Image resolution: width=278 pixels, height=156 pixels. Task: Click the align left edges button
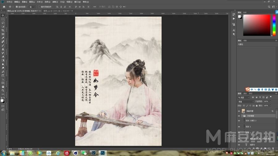(57, 7)
